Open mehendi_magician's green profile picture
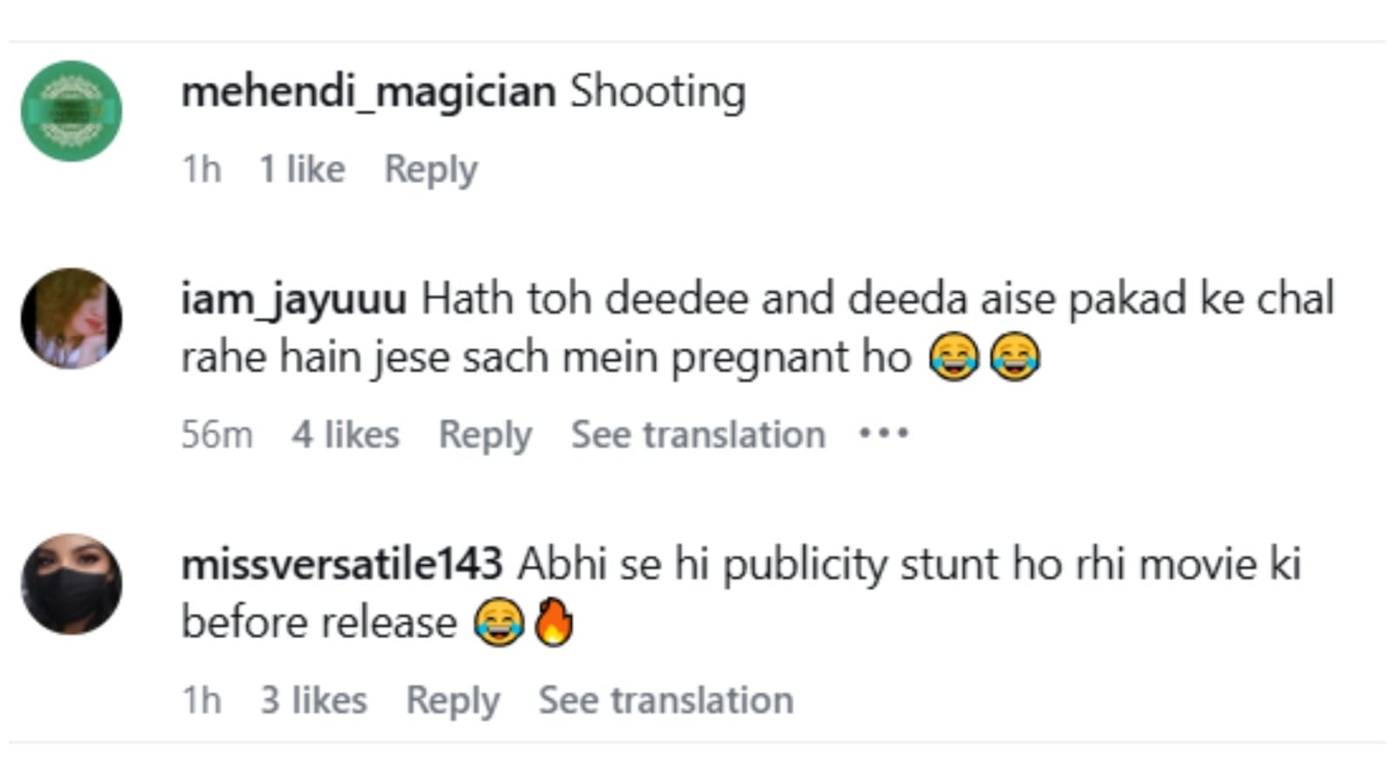The width and height of the screenshot is (1395, 782). pyautogui.click(x=71, y=111)
